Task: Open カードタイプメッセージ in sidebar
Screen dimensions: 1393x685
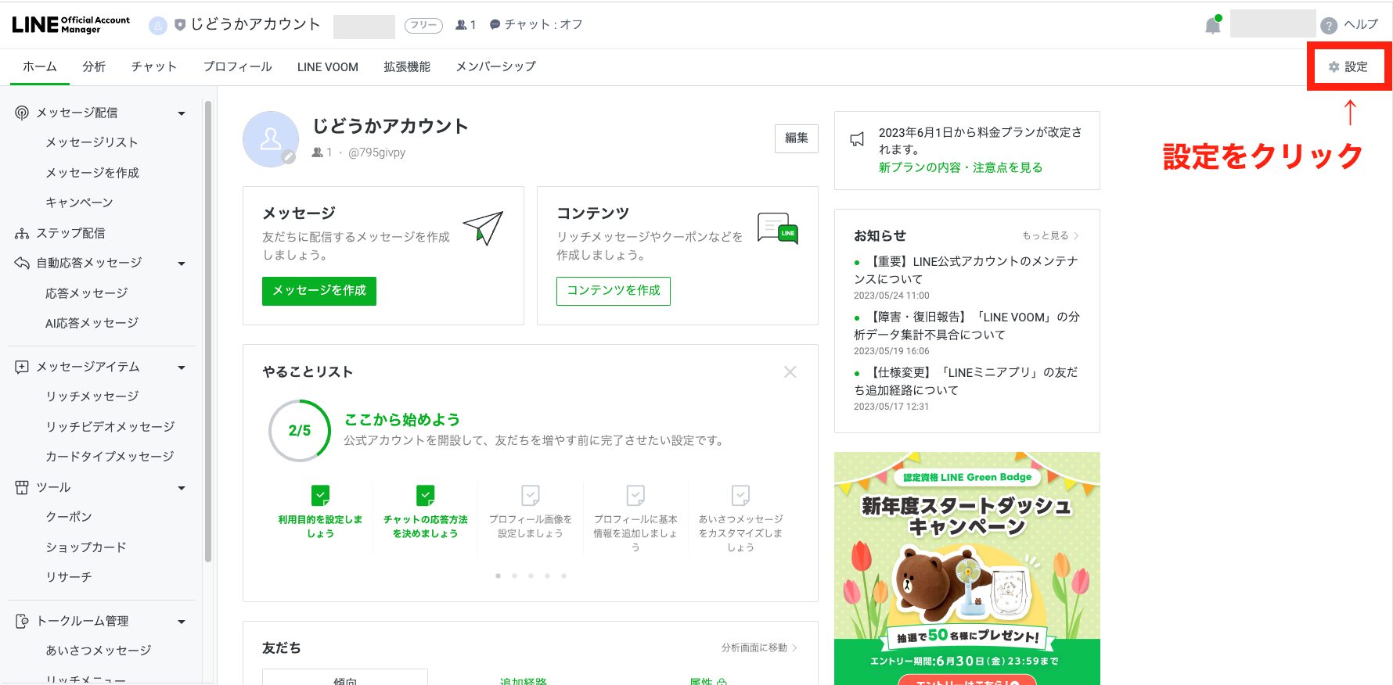Action: pos(110,457)
